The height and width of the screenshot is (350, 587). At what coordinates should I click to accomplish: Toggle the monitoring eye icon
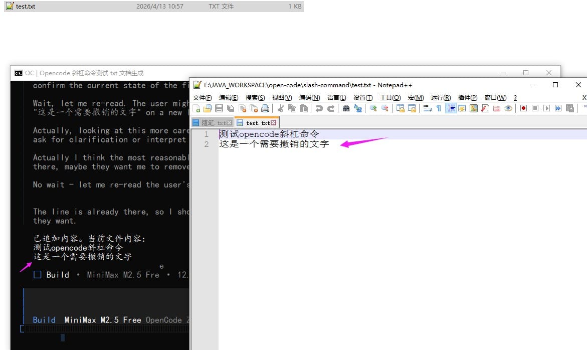(x=508, y=108)
